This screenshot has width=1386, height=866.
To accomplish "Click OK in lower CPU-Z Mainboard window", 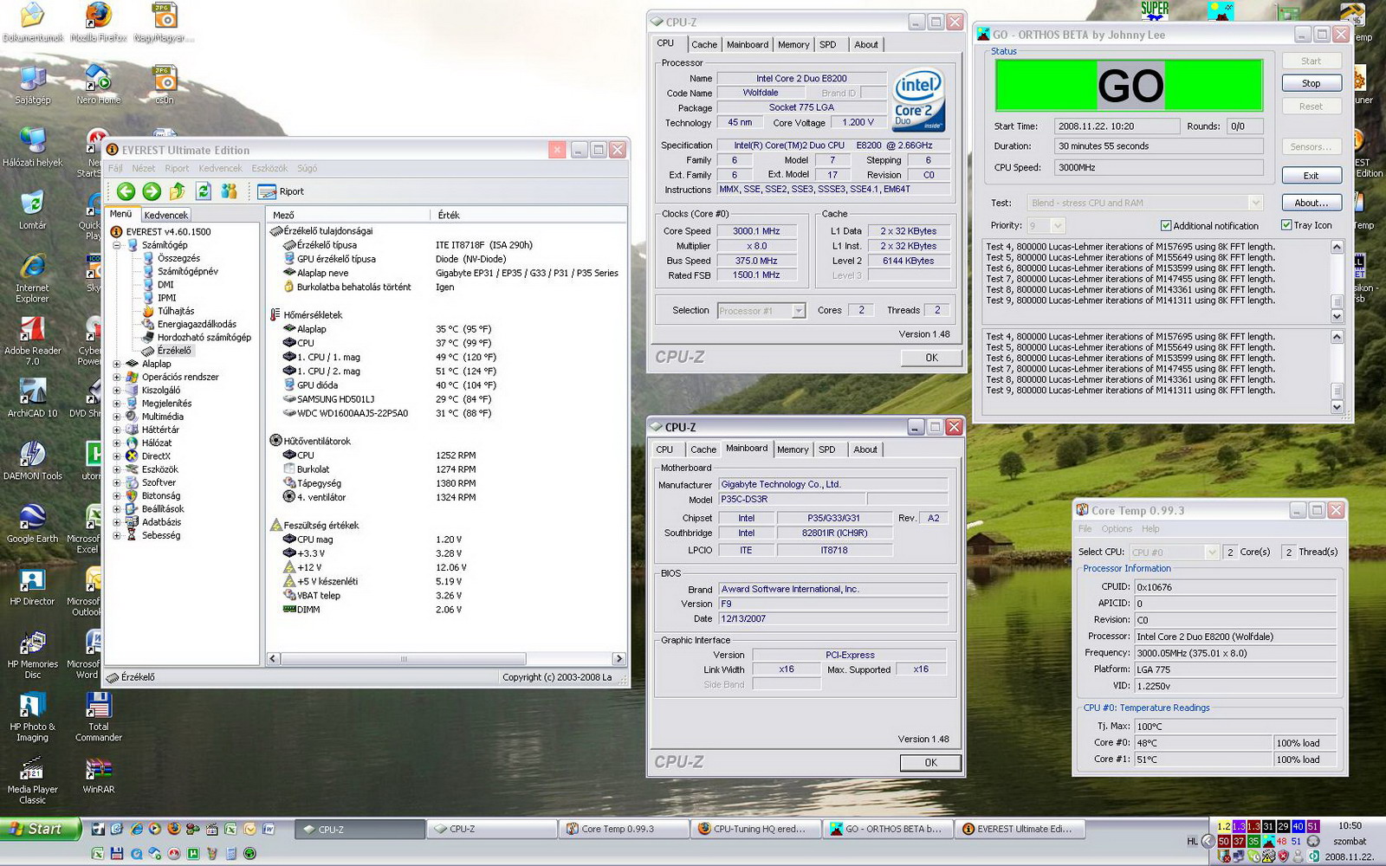I will [x=930, y=763].
